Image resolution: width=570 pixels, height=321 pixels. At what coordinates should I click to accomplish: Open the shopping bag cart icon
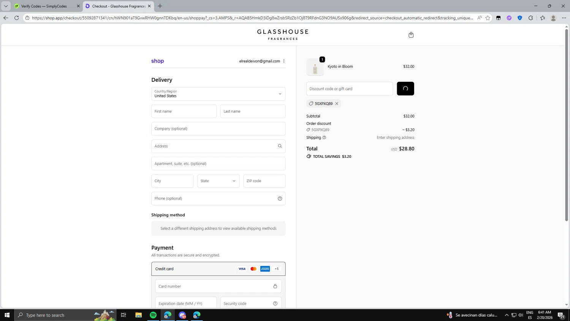411,35
